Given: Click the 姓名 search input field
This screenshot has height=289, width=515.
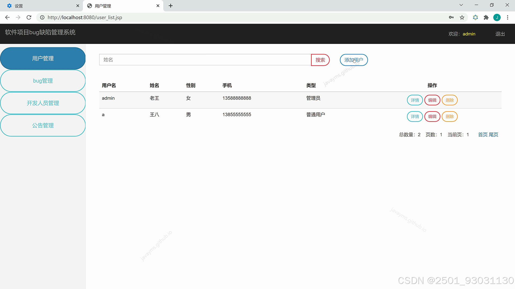Looking at the screenshot, I should coord(205,60).
